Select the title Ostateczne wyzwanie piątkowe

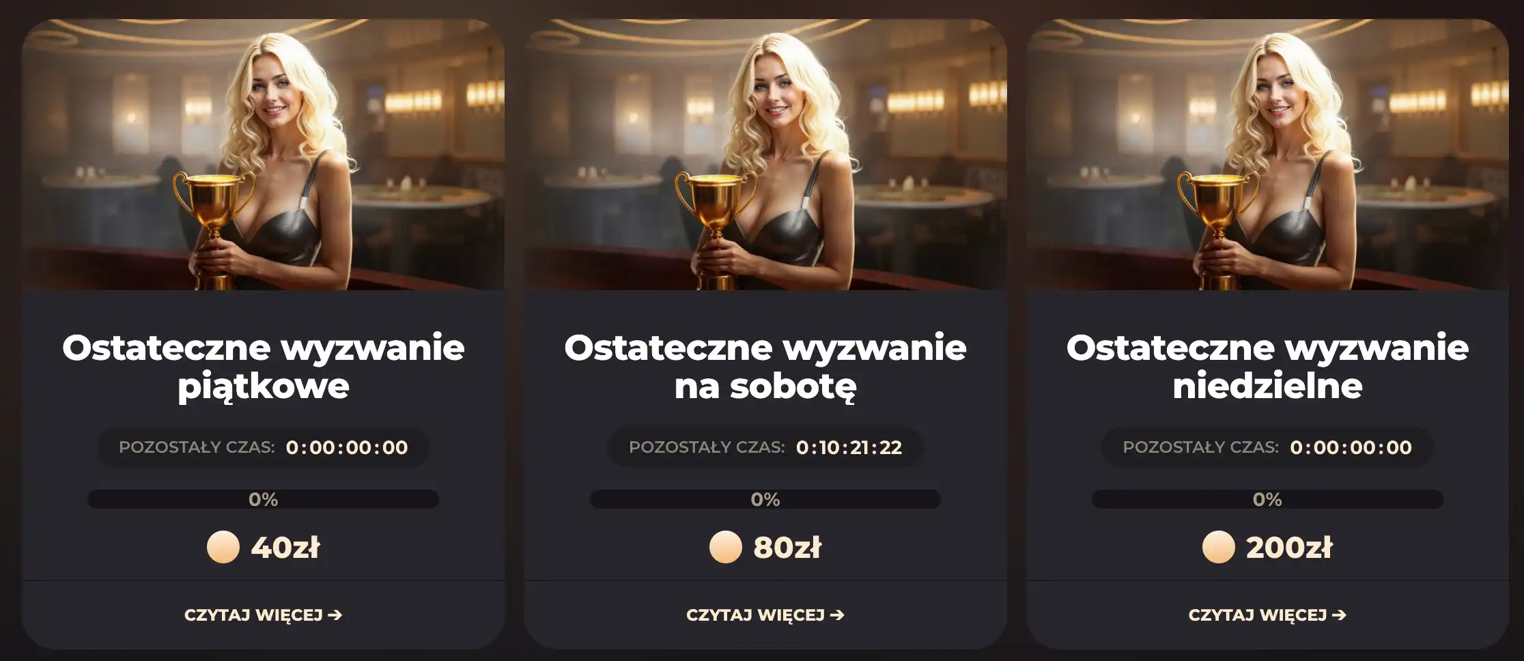click(x=263, y=367)
